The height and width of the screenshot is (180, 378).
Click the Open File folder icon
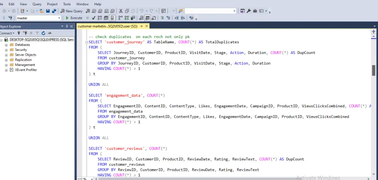pyautogui.click(x=42, y=11)
